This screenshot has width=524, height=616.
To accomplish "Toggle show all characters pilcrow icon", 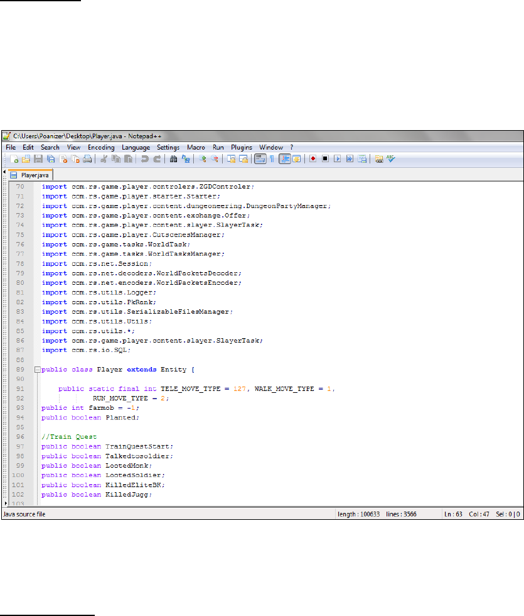I will (x=272, y=159).
